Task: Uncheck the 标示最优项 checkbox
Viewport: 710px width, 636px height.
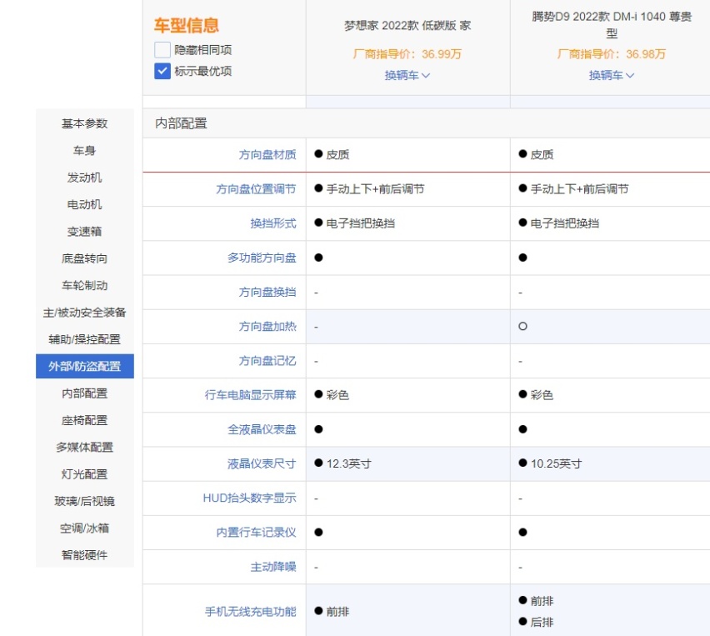Action: tap(162, 71)
